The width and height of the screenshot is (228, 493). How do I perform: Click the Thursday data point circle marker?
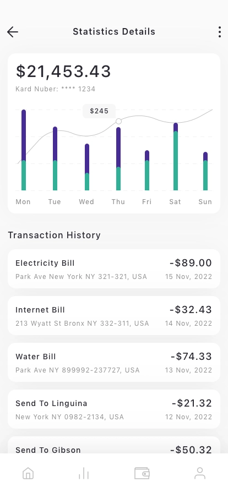click(118, 122)
